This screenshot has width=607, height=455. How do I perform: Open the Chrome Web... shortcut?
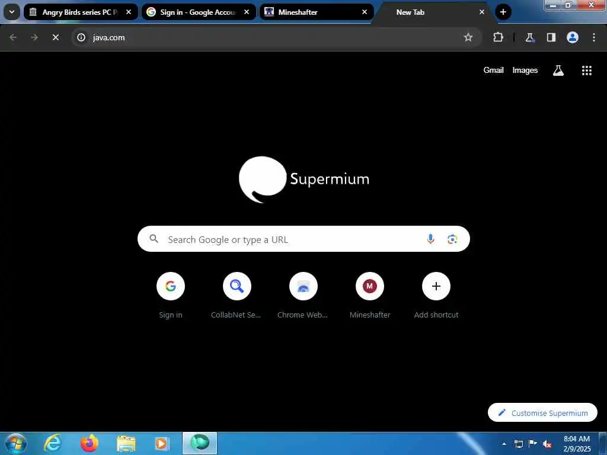click(x=303, y=296)
